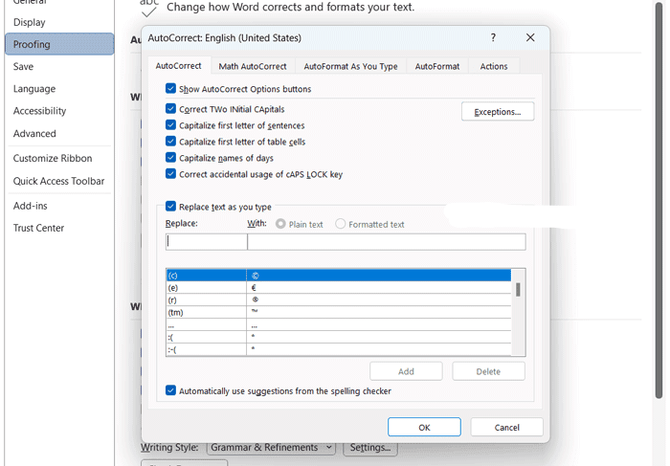
Task: Click the Exceptions button
Action: [x=497, y=112]
